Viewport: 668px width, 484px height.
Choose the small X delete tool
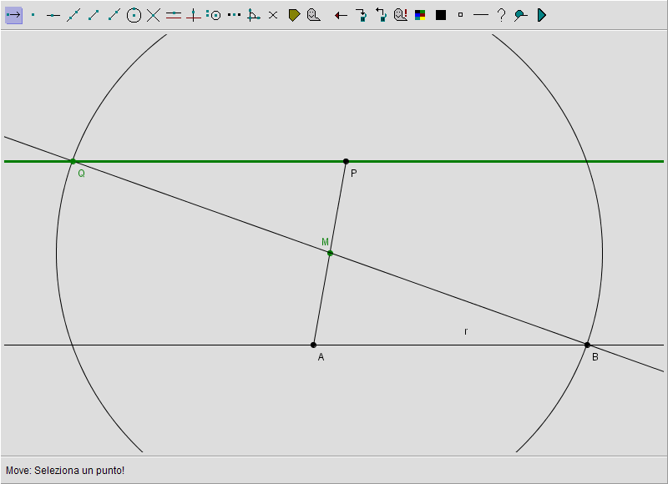coord(273,15)
